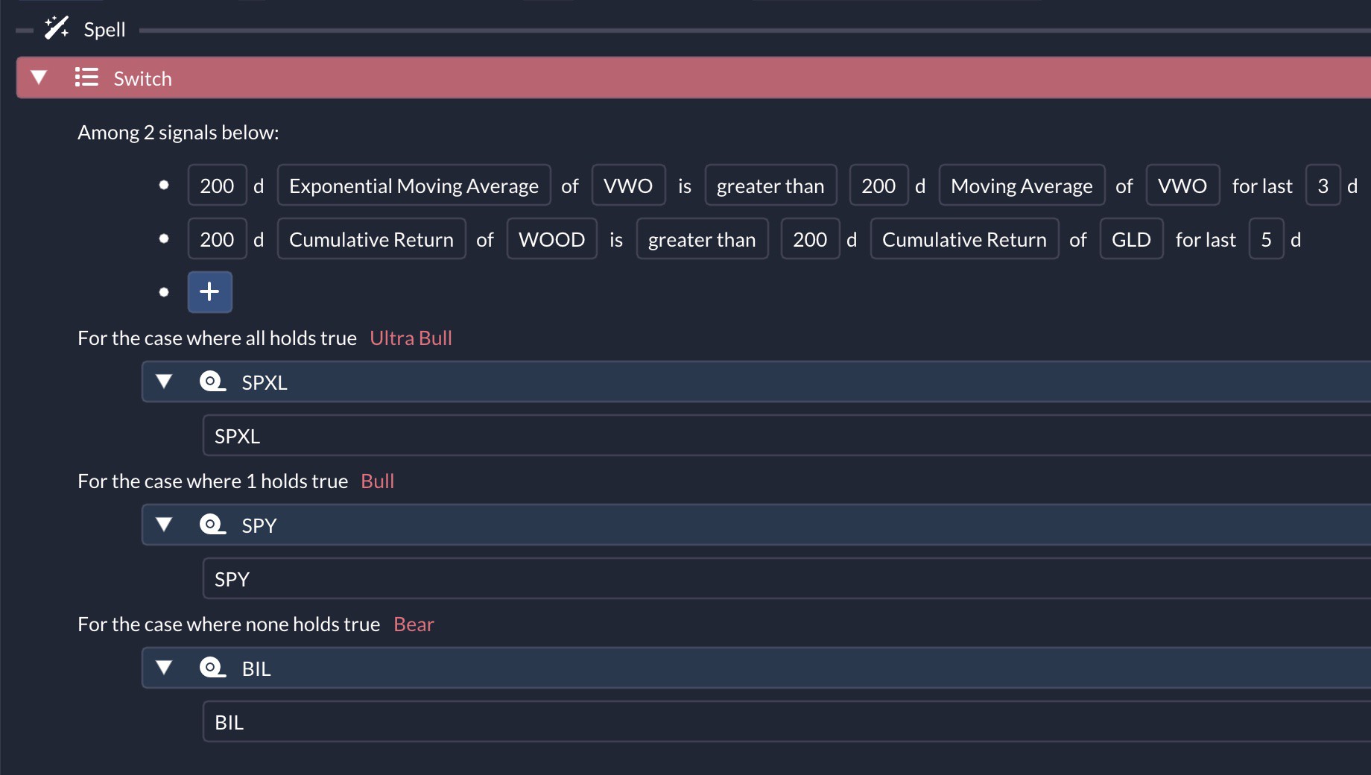
Task: Collapse the BIL asset block
Action: (x=164, y=668)
